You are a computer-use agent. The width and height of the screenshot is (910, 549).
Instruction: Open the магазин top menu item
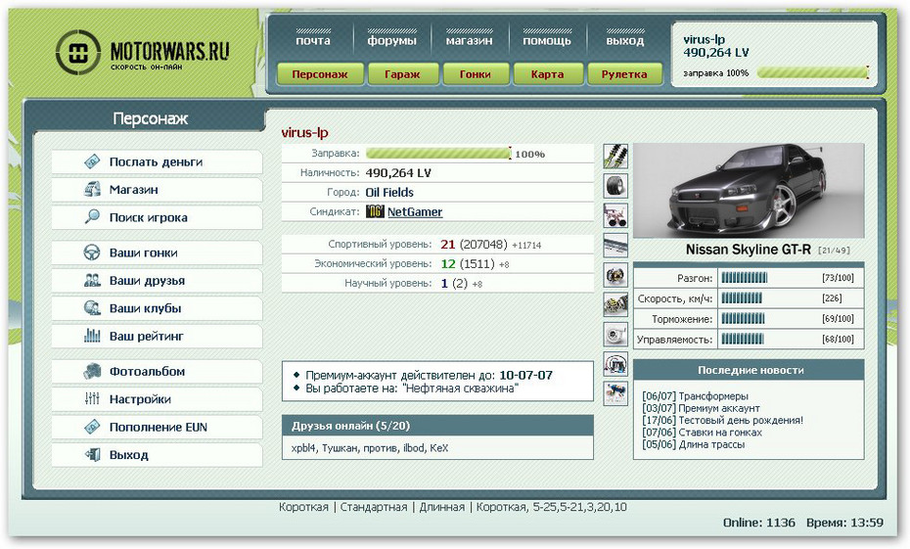coord(469,40)
